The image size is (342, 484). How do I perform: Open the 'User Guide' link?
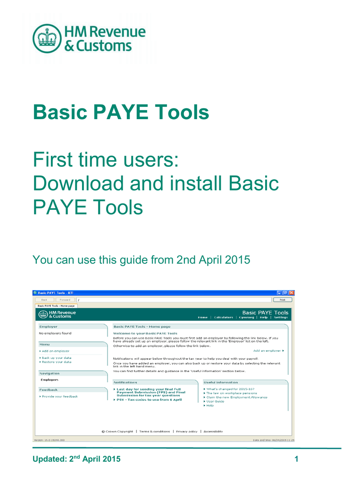pyautogui.click(x=215, y=401)
